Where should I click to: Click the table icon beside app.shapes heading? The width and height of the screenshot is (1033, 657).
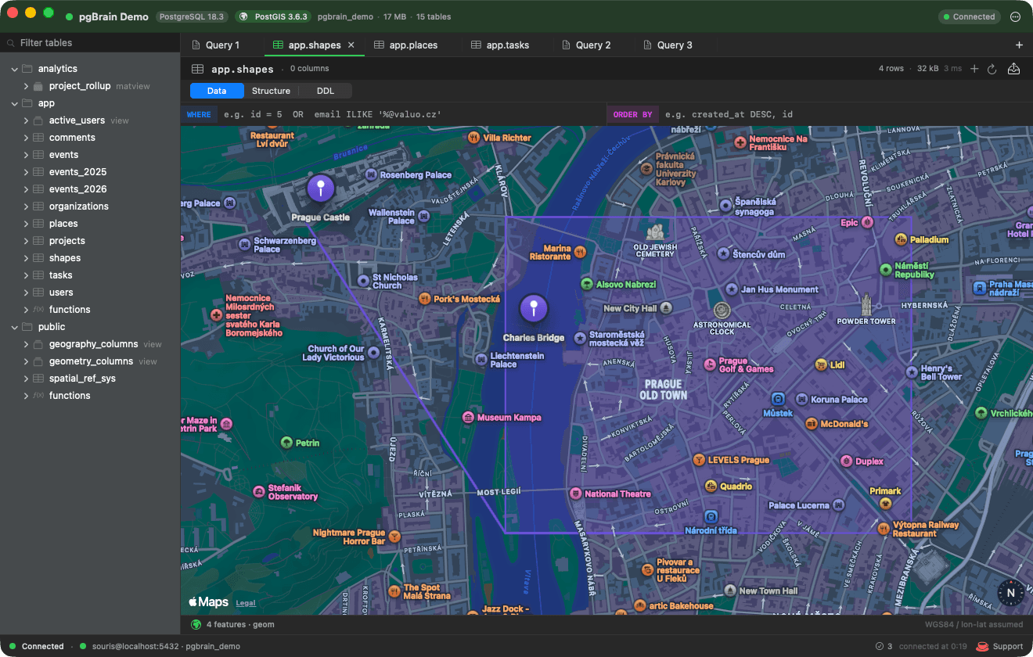tap(198, 69)
